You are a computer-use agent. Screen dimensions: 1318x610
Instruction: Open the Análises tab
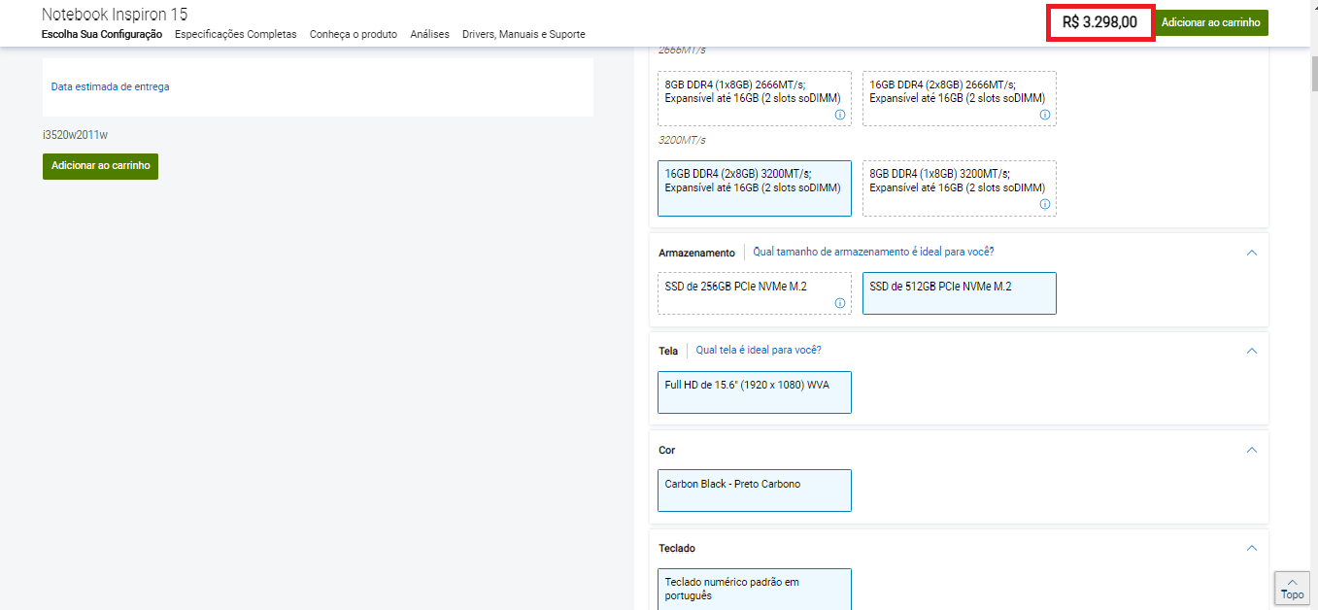click(x=430, y=34)
